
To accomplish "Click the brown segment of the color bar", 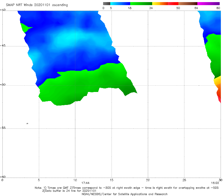I will coord(188,4).
